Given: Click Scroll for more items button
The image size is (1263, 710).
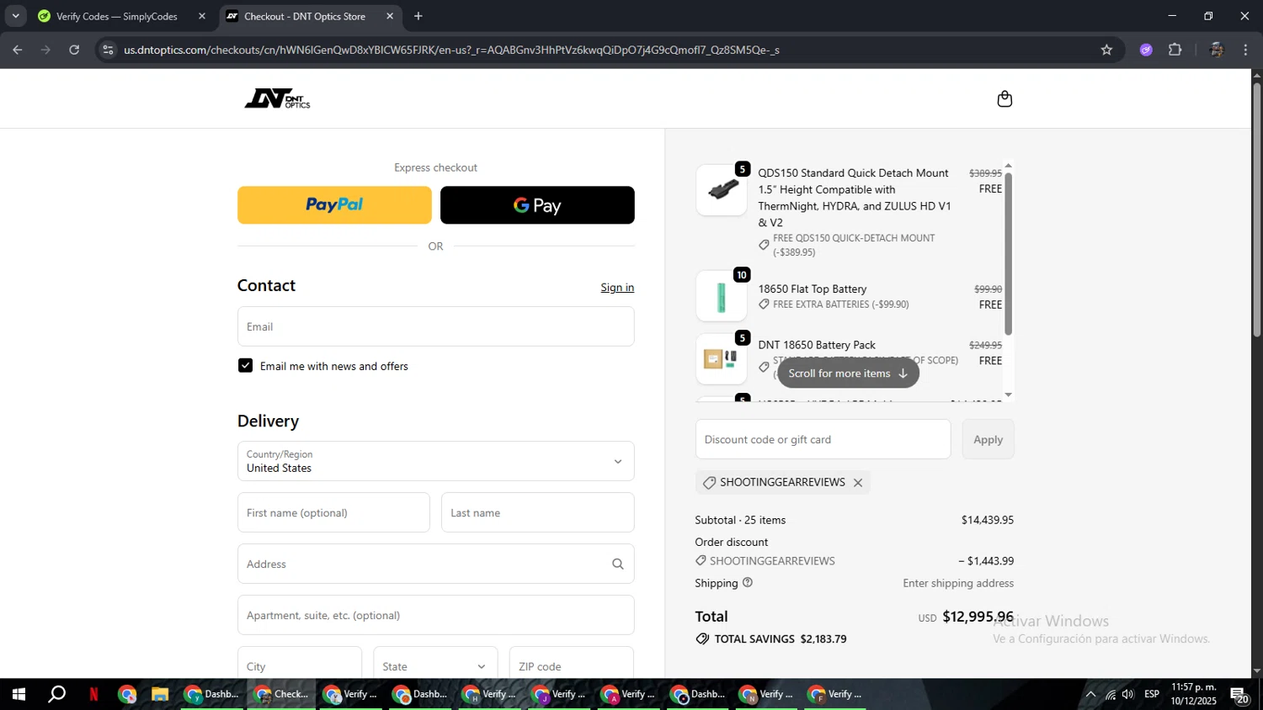Looking at the screenshot, I should 848,374.
